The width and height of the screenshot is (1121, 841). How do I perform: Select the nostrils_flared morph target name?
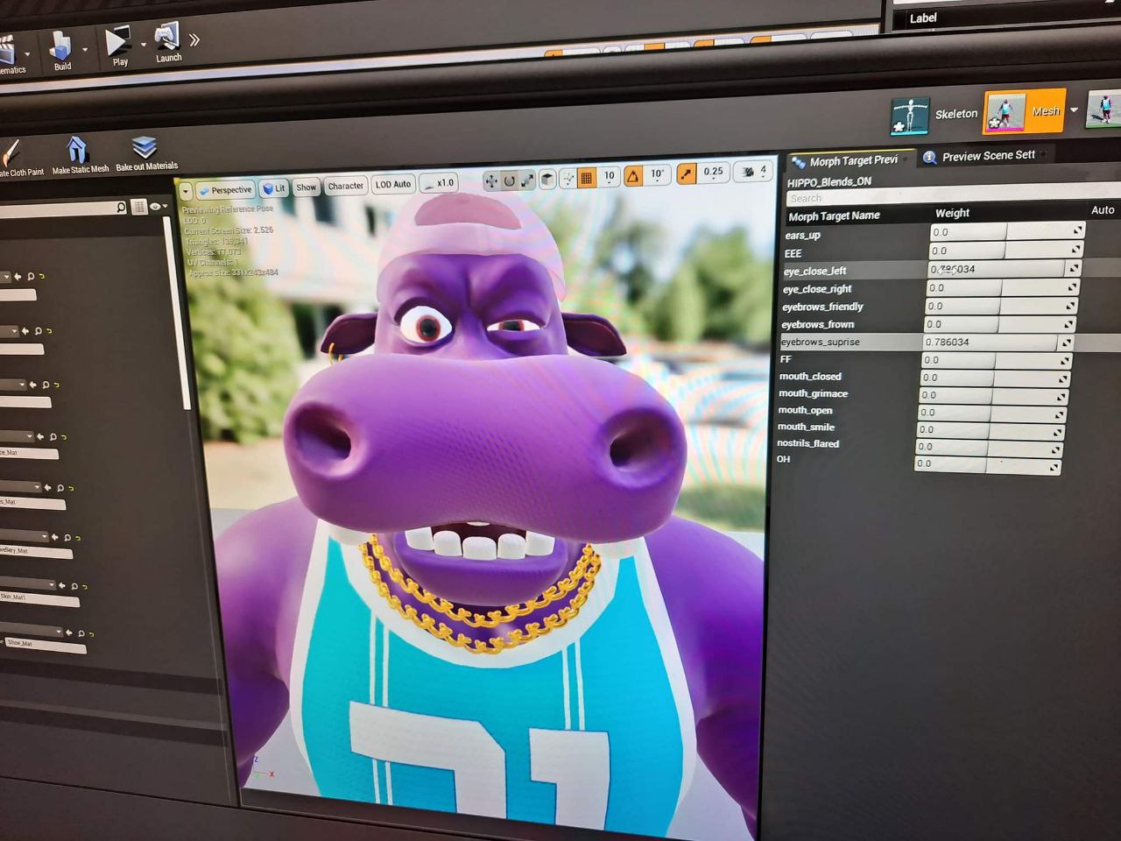tap(808, 443)
